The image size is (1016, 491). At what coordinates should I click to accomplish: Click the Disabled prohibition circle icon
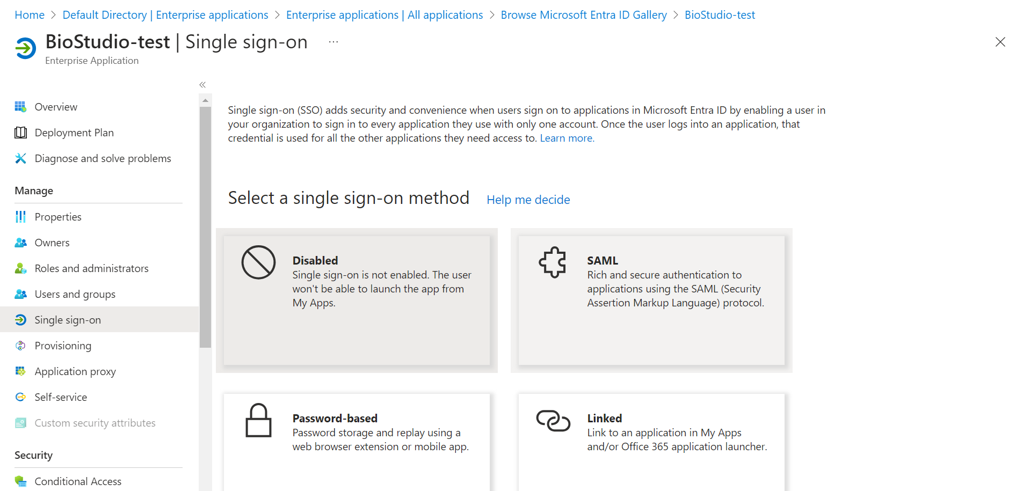(258, 262)
